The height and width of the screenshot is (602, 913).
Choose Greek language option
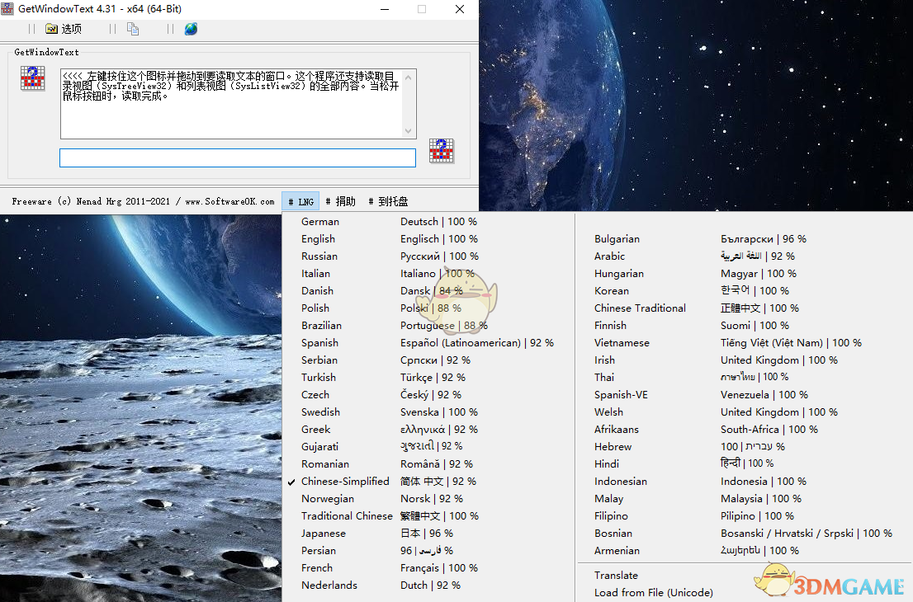click(428, 430)
